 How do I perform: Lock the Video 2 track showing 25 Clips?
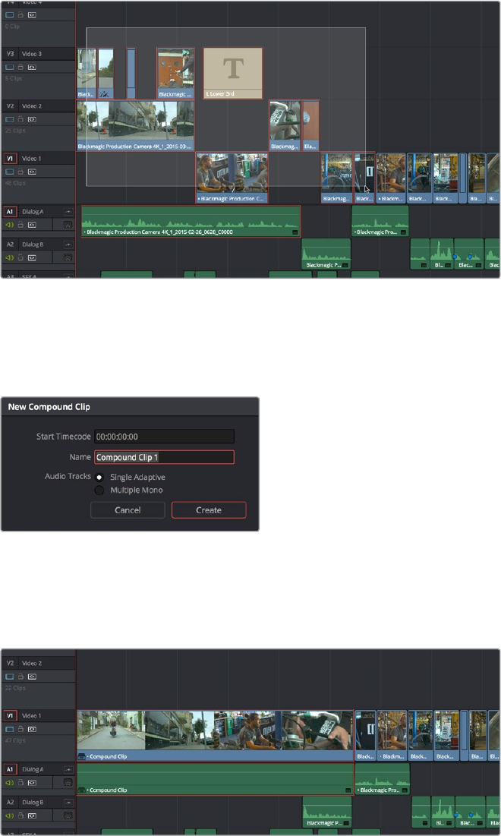[x=20, y=119]
